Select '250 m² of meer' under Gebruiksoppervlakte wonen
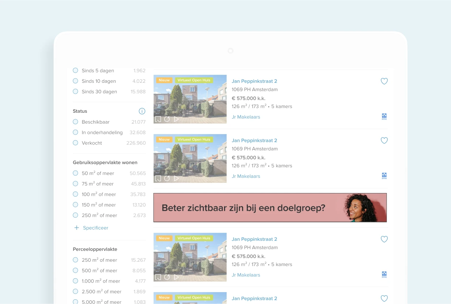 [x=76, y=215]
